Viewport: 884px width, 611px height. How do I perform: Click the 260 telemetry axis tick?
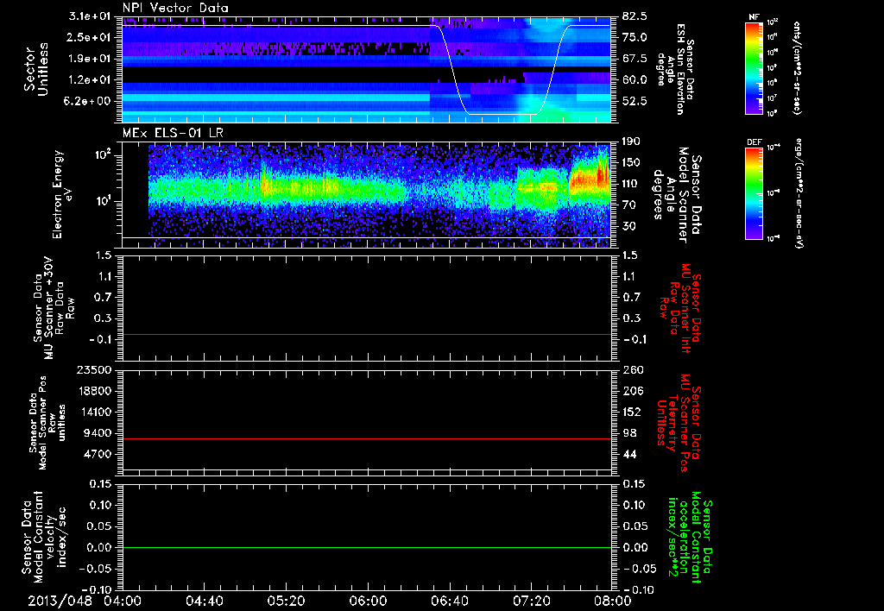[631, 370]
